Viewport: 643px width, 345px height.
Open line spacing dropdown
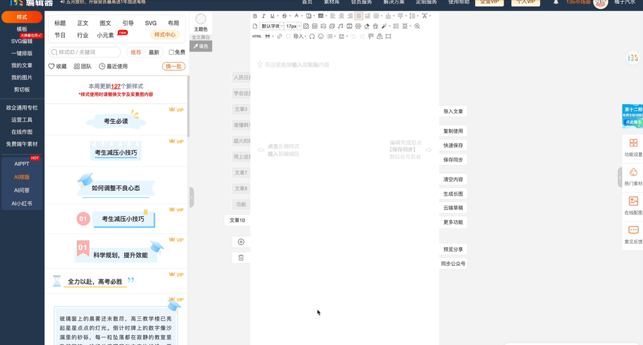414,16
